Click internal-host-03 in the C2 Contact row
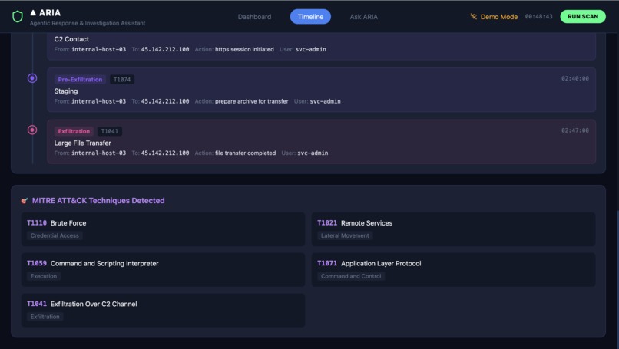Screen dimensions: 619x349 pyautogui.click(x=99, y=49)
